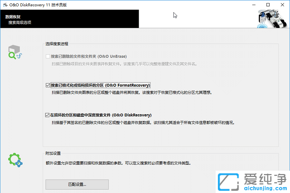Viewport: 290px width, 193px height.
Task: Close the O&O DiskRecovery window
Action: [282, 5]
